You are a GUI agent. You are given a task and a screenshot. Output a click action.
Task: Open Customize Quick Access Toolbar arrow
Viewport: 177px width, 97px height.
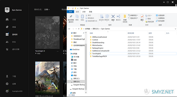click(x=78, y=9)
